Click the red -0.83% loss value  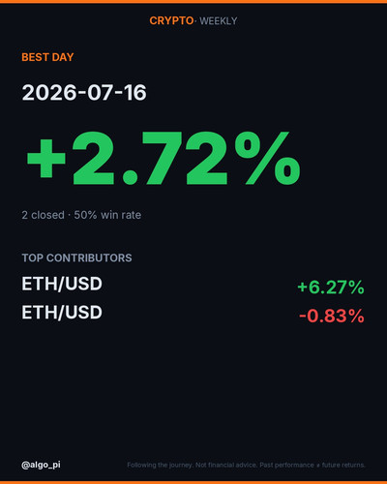click(332, 316)
